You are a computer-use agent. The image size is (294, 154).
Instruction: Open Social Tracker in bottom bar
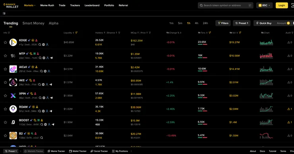click(x=99, y=151)
